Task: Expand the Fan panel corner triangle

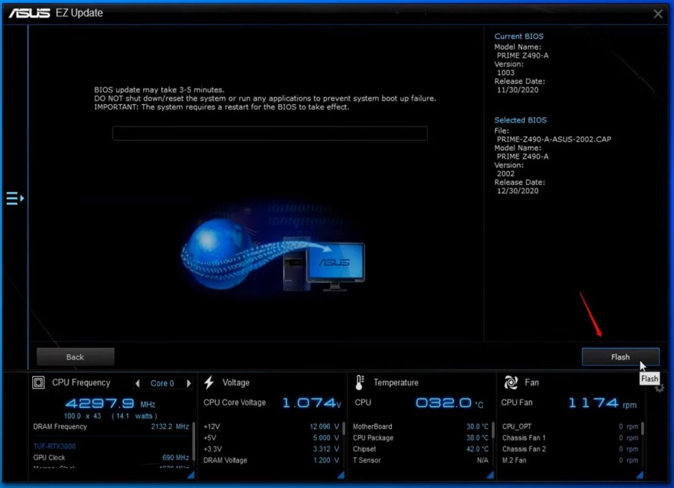Action: 639,474
